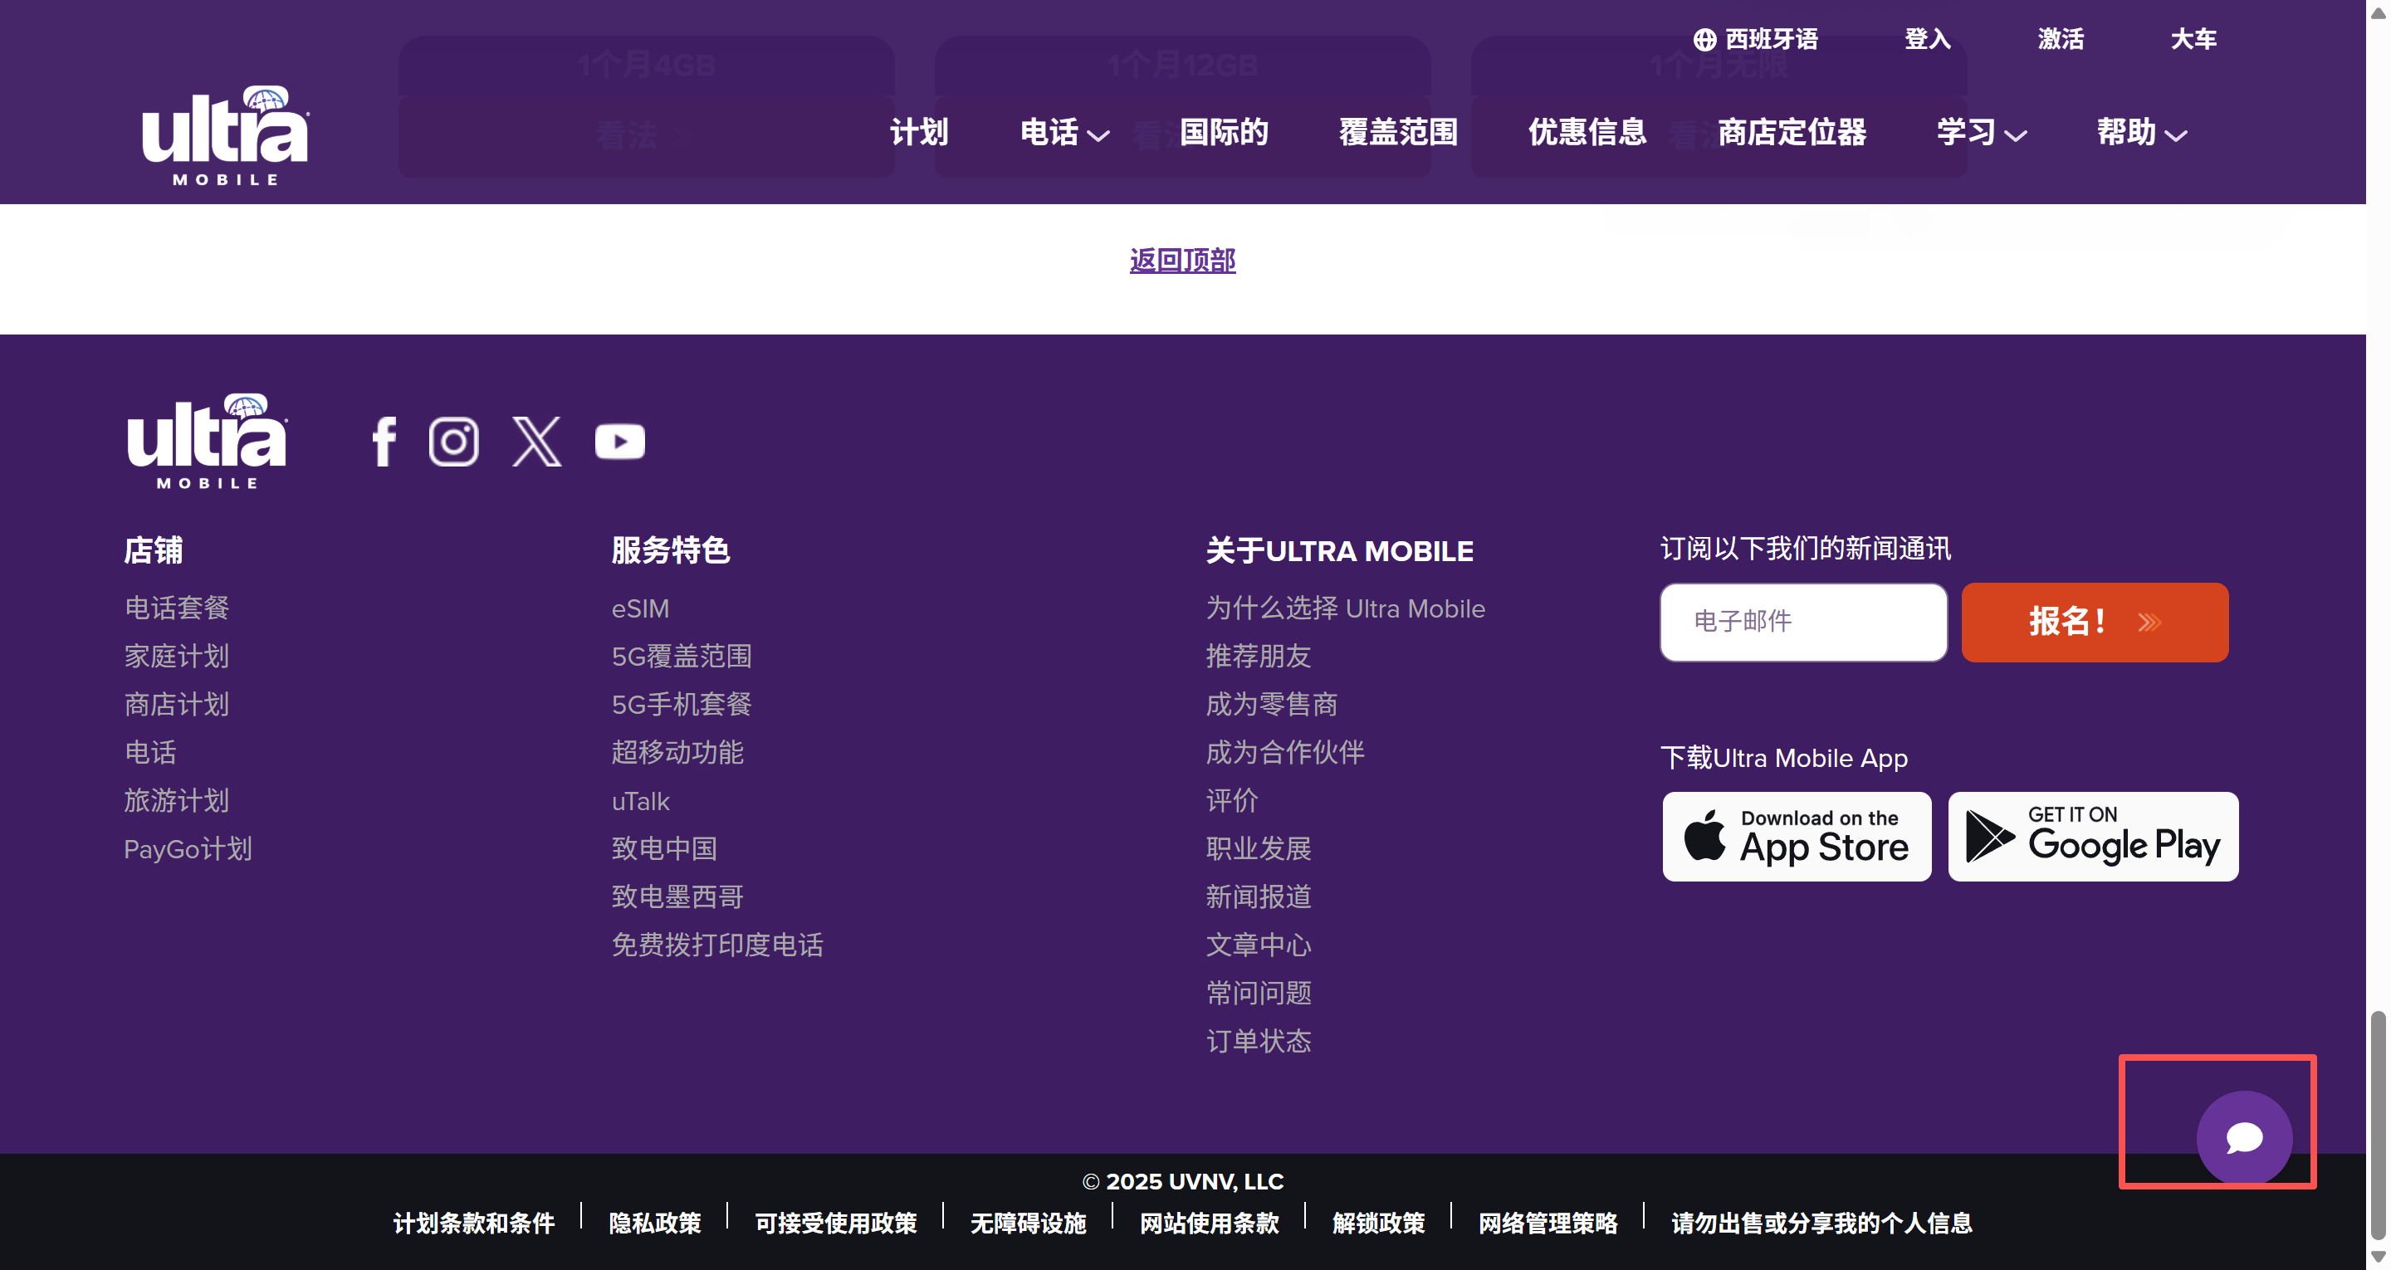Open the 订单状态 footer link
This screenshot has height=1270, width=2391.
pyautogui.click(x=1259, y=1042)
